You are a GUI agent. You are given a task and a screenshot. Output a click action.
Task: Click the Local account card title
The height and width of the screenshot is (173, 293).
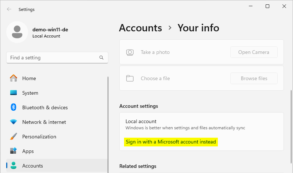tap(141, 121)
